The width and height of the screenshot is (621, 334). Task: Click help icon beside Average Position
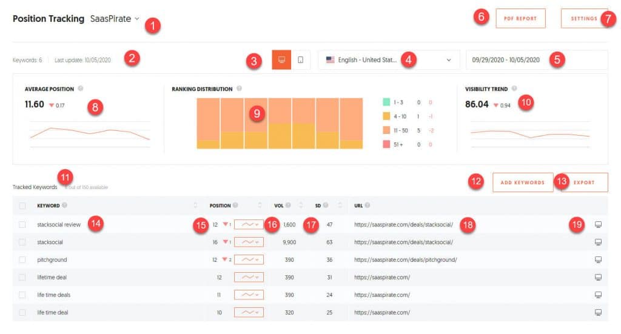[80, 89]
